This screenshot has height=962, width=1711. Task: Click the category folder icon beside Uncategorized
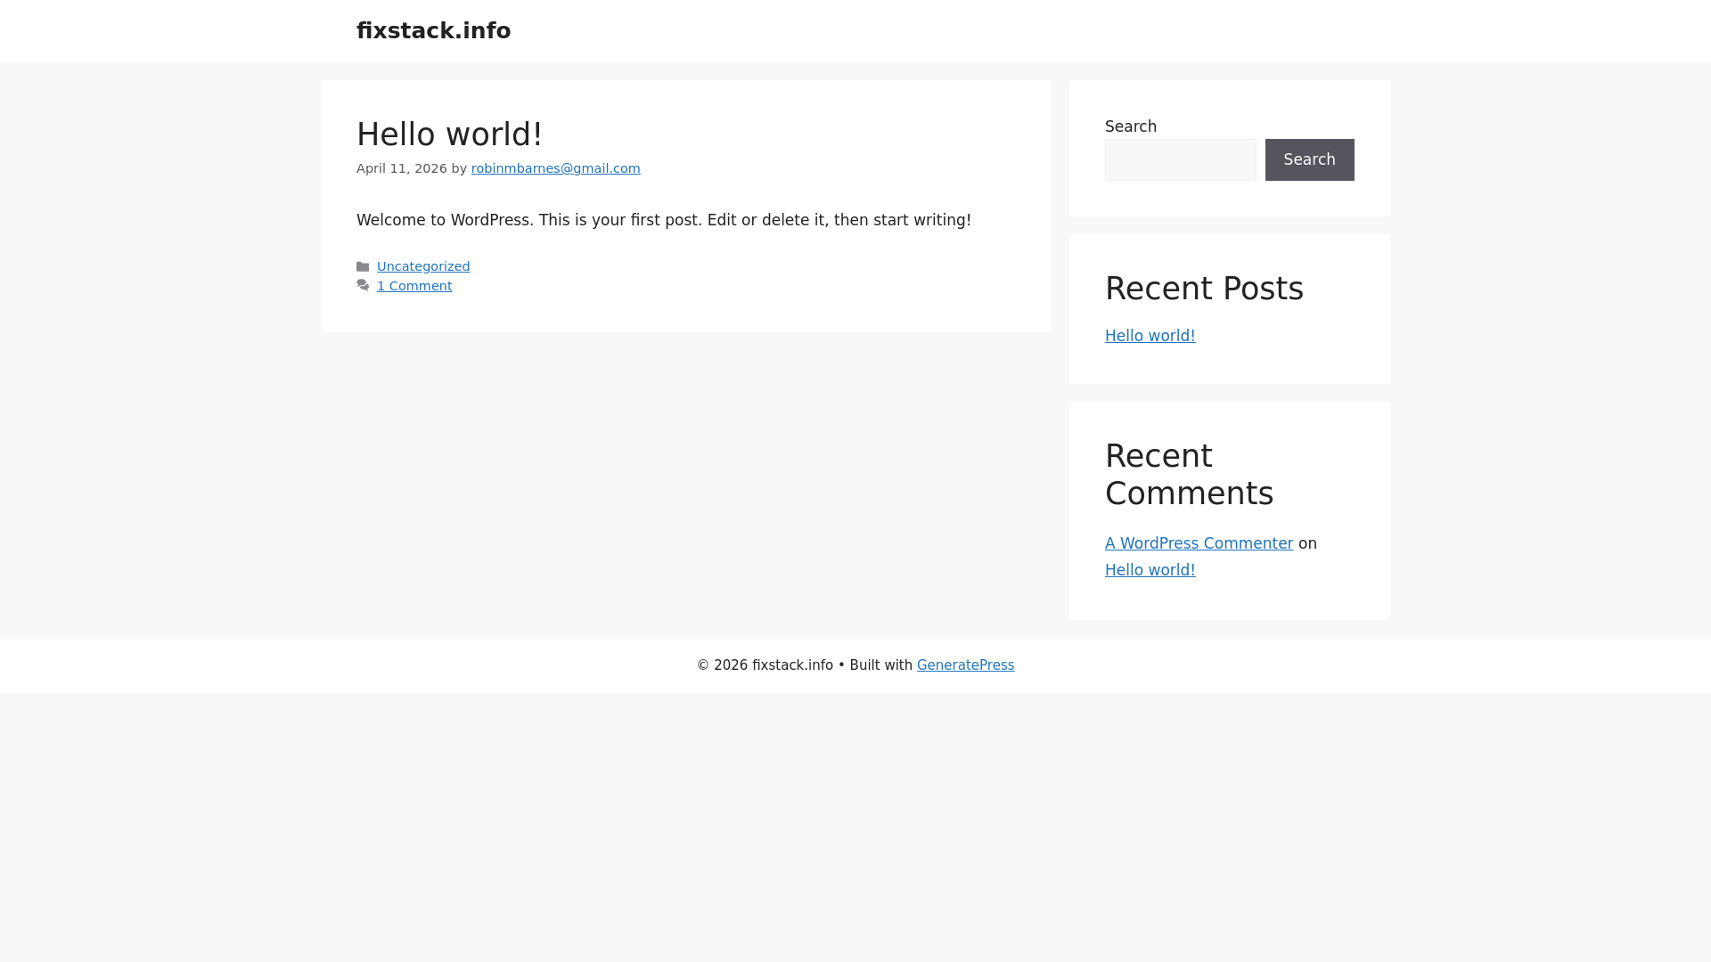(x=363, y=266)
